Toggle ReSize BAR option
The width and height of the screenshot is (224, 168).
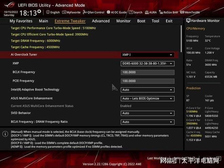168,12
